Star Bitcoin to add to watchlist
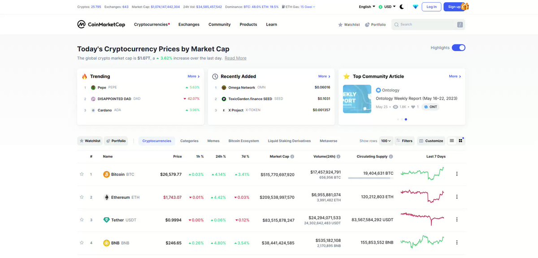This screenshot has height=258, width=538. click(82, 174)
